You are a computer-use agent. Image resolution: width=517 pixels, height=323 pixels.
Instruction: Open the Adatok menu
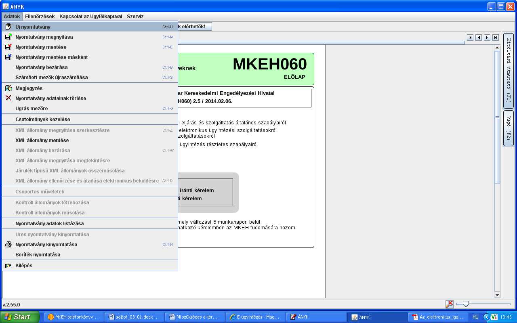tap(12, 17)
